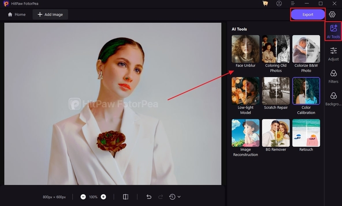342x206 pixels.
Task: Switch to Adjust sidebar tab
Action: (x=333, y=54)
